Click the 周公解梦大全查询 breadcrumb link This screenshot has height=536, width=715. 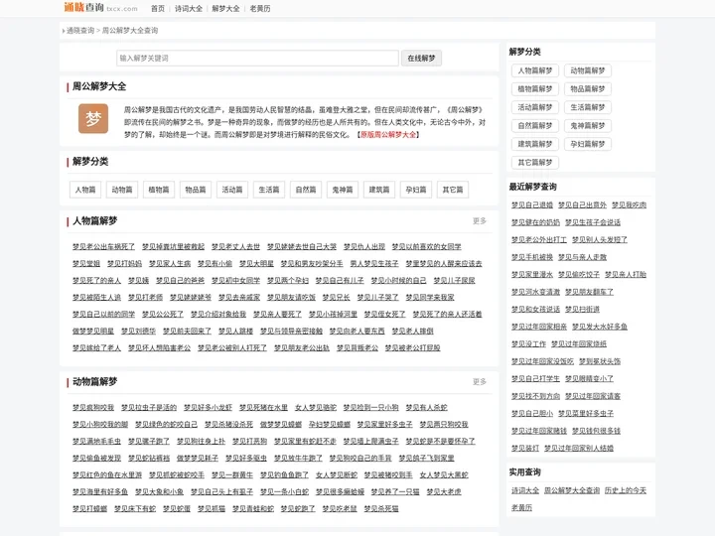tap(130, 31)
